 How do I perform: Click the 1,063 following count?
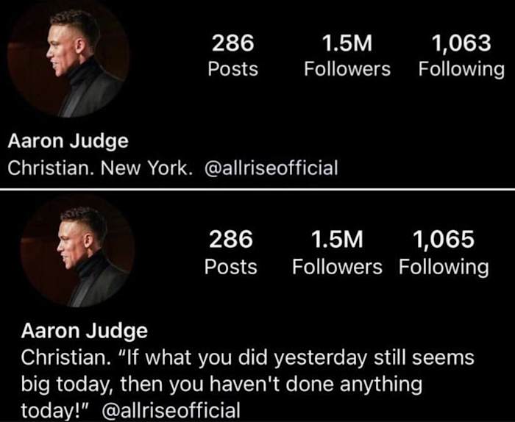click(461, 44)
